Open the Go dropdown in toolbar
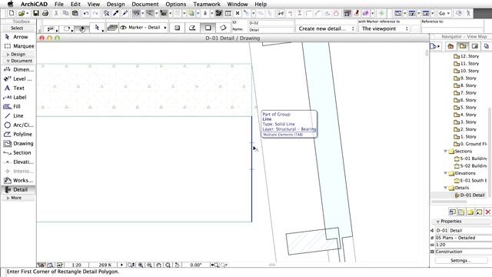Viewport: 492px width, 277px height. 444,13
